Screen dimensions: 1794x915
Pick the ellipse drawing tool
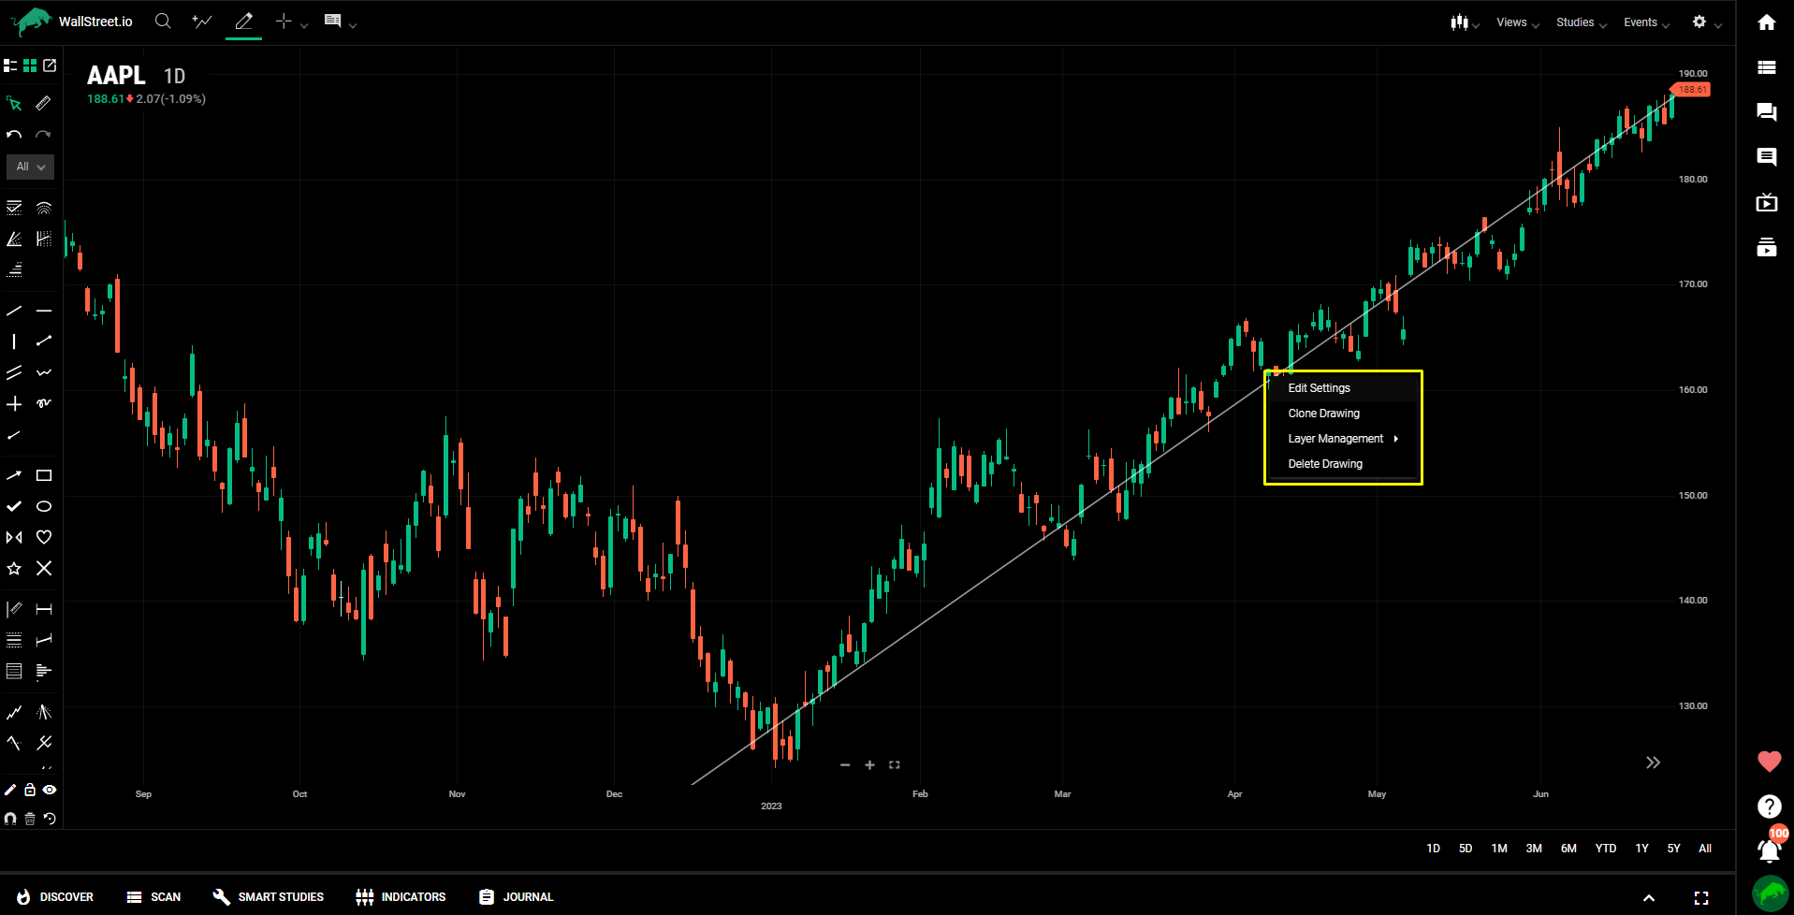(x=44, y=506)
